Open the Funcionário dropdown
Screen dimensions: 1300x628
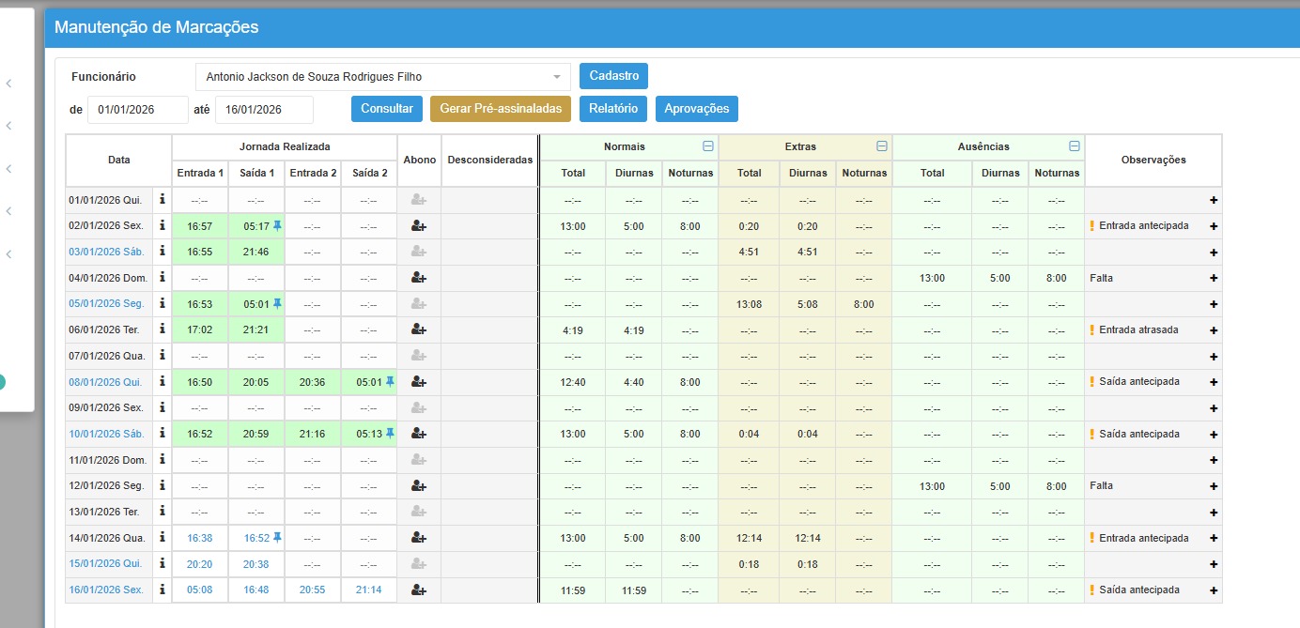(x=382, y=77)
